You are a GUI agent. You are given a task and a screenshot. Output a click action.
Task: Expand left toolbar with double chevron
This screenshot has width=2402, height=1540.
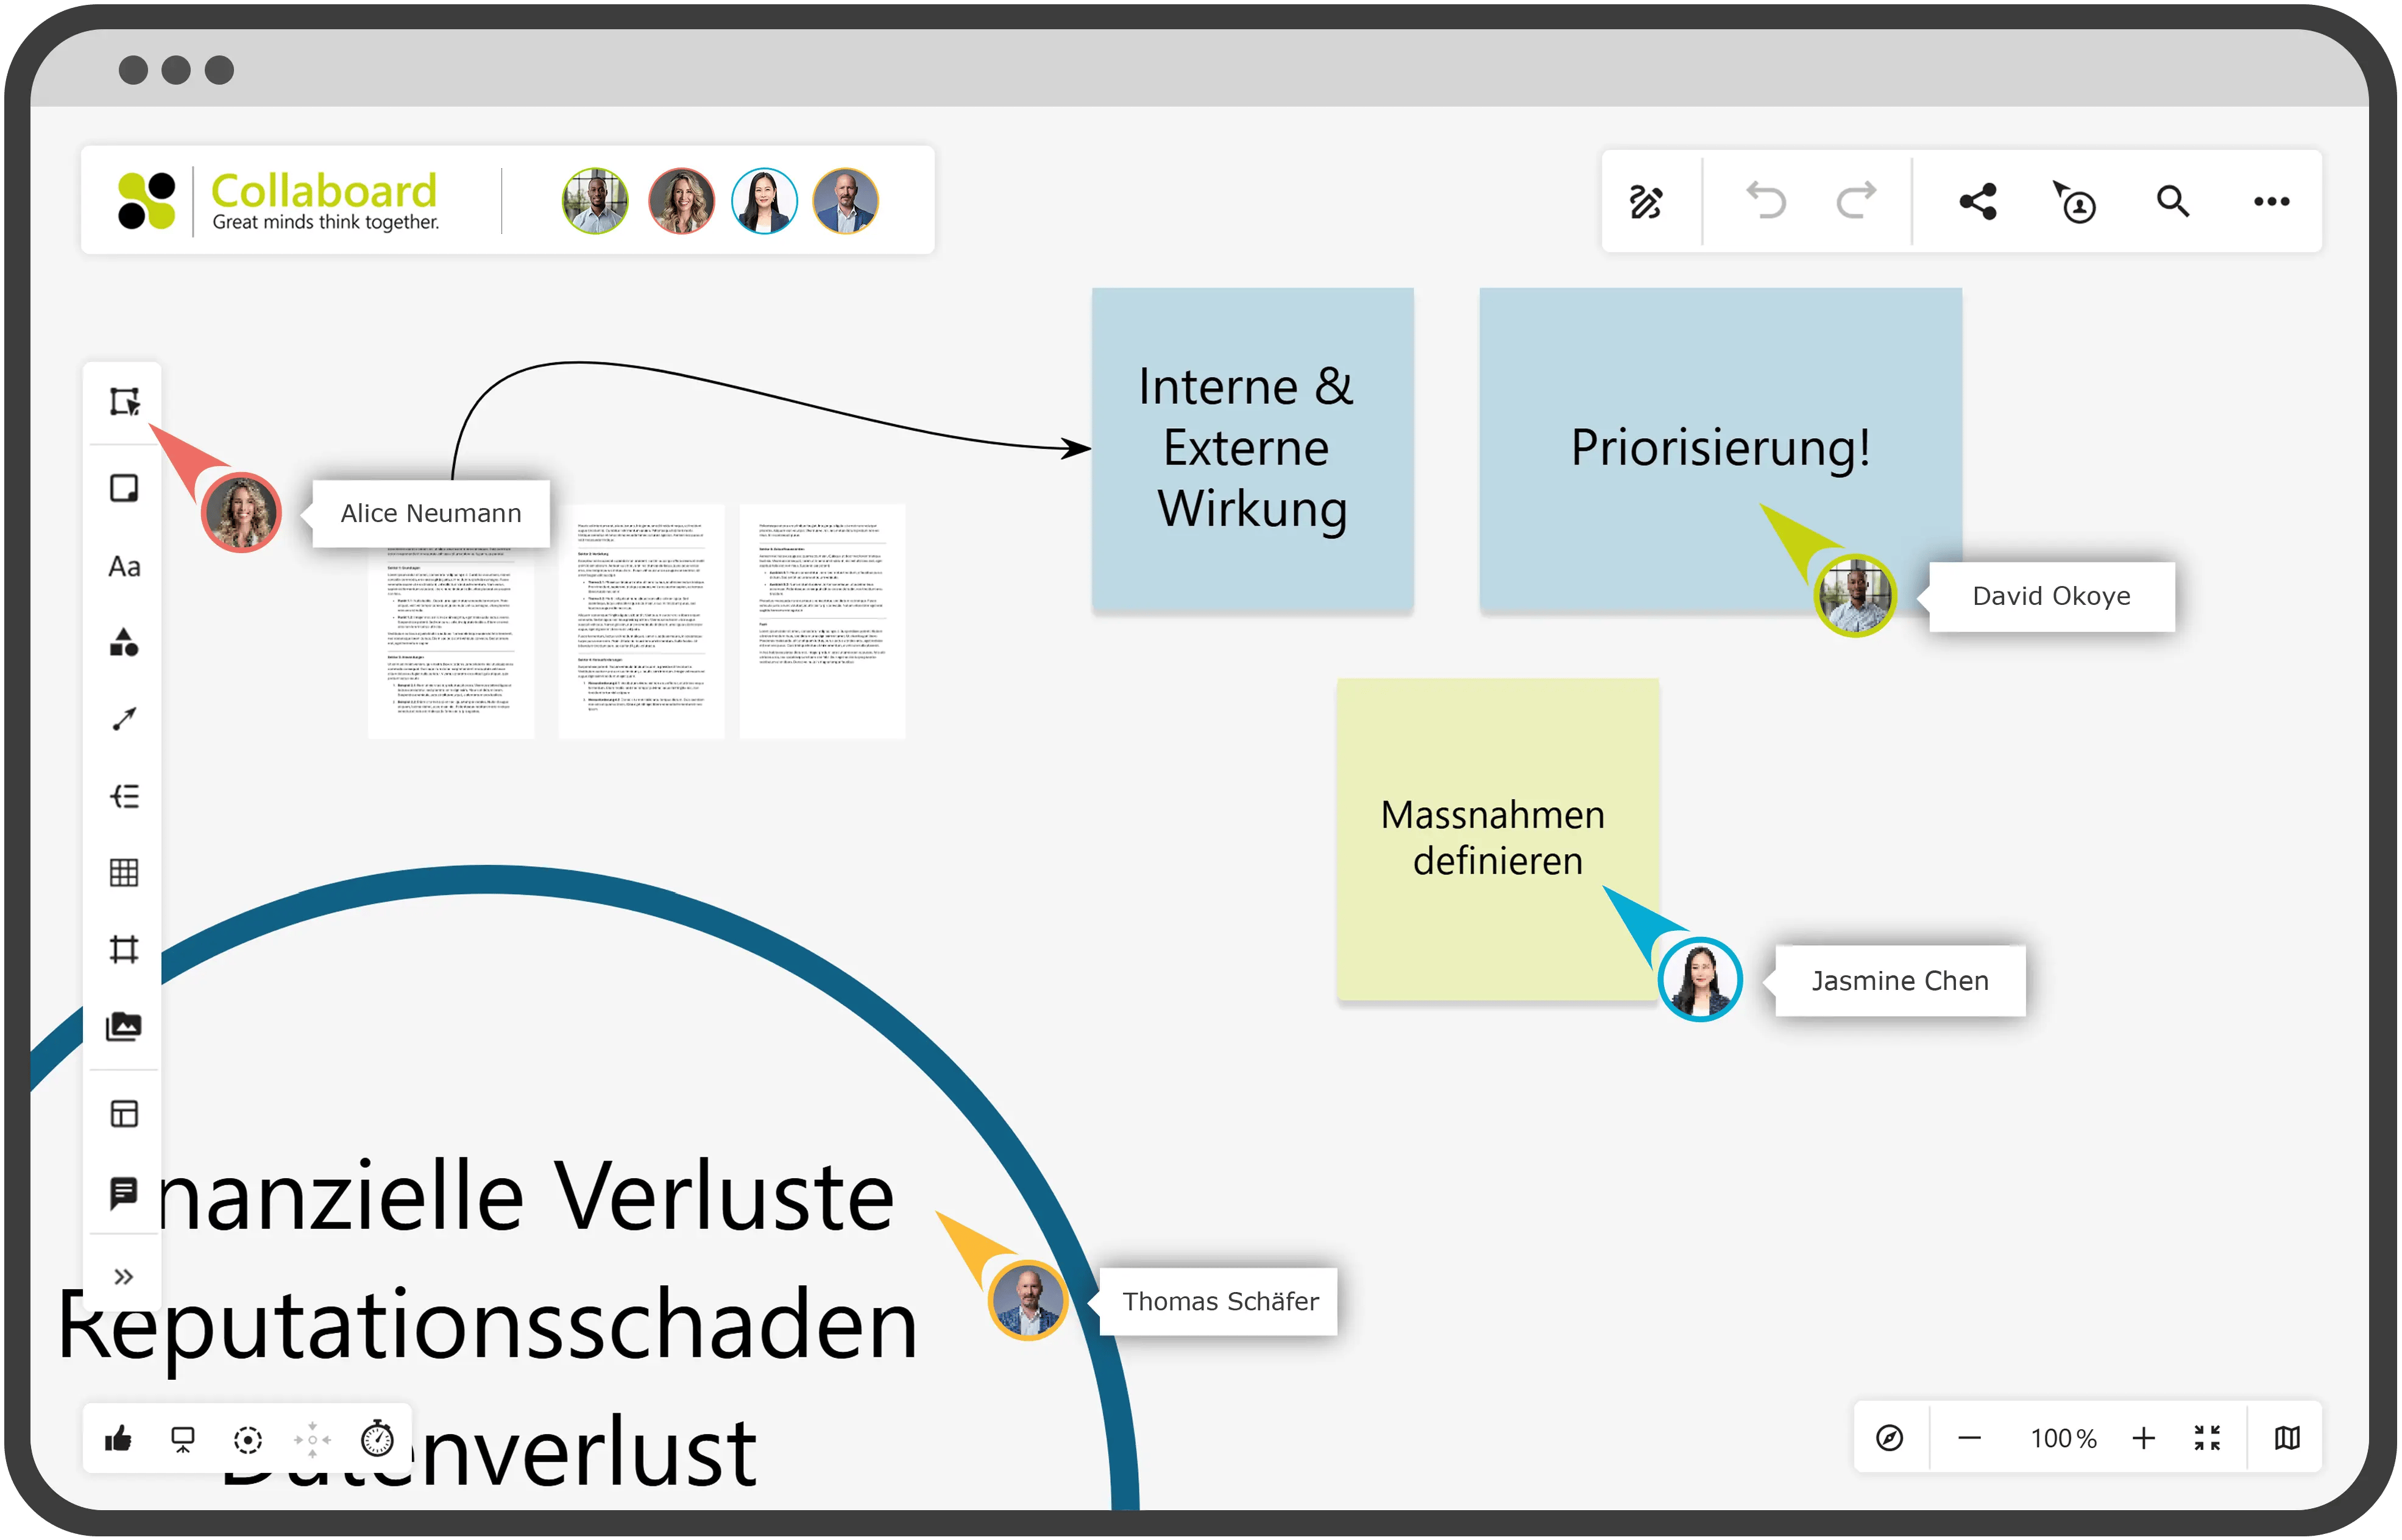click(124, 1277)
